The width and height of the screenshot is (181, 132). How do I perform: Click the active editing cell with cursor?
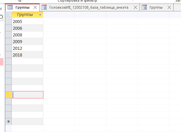[x=27, y=95]
